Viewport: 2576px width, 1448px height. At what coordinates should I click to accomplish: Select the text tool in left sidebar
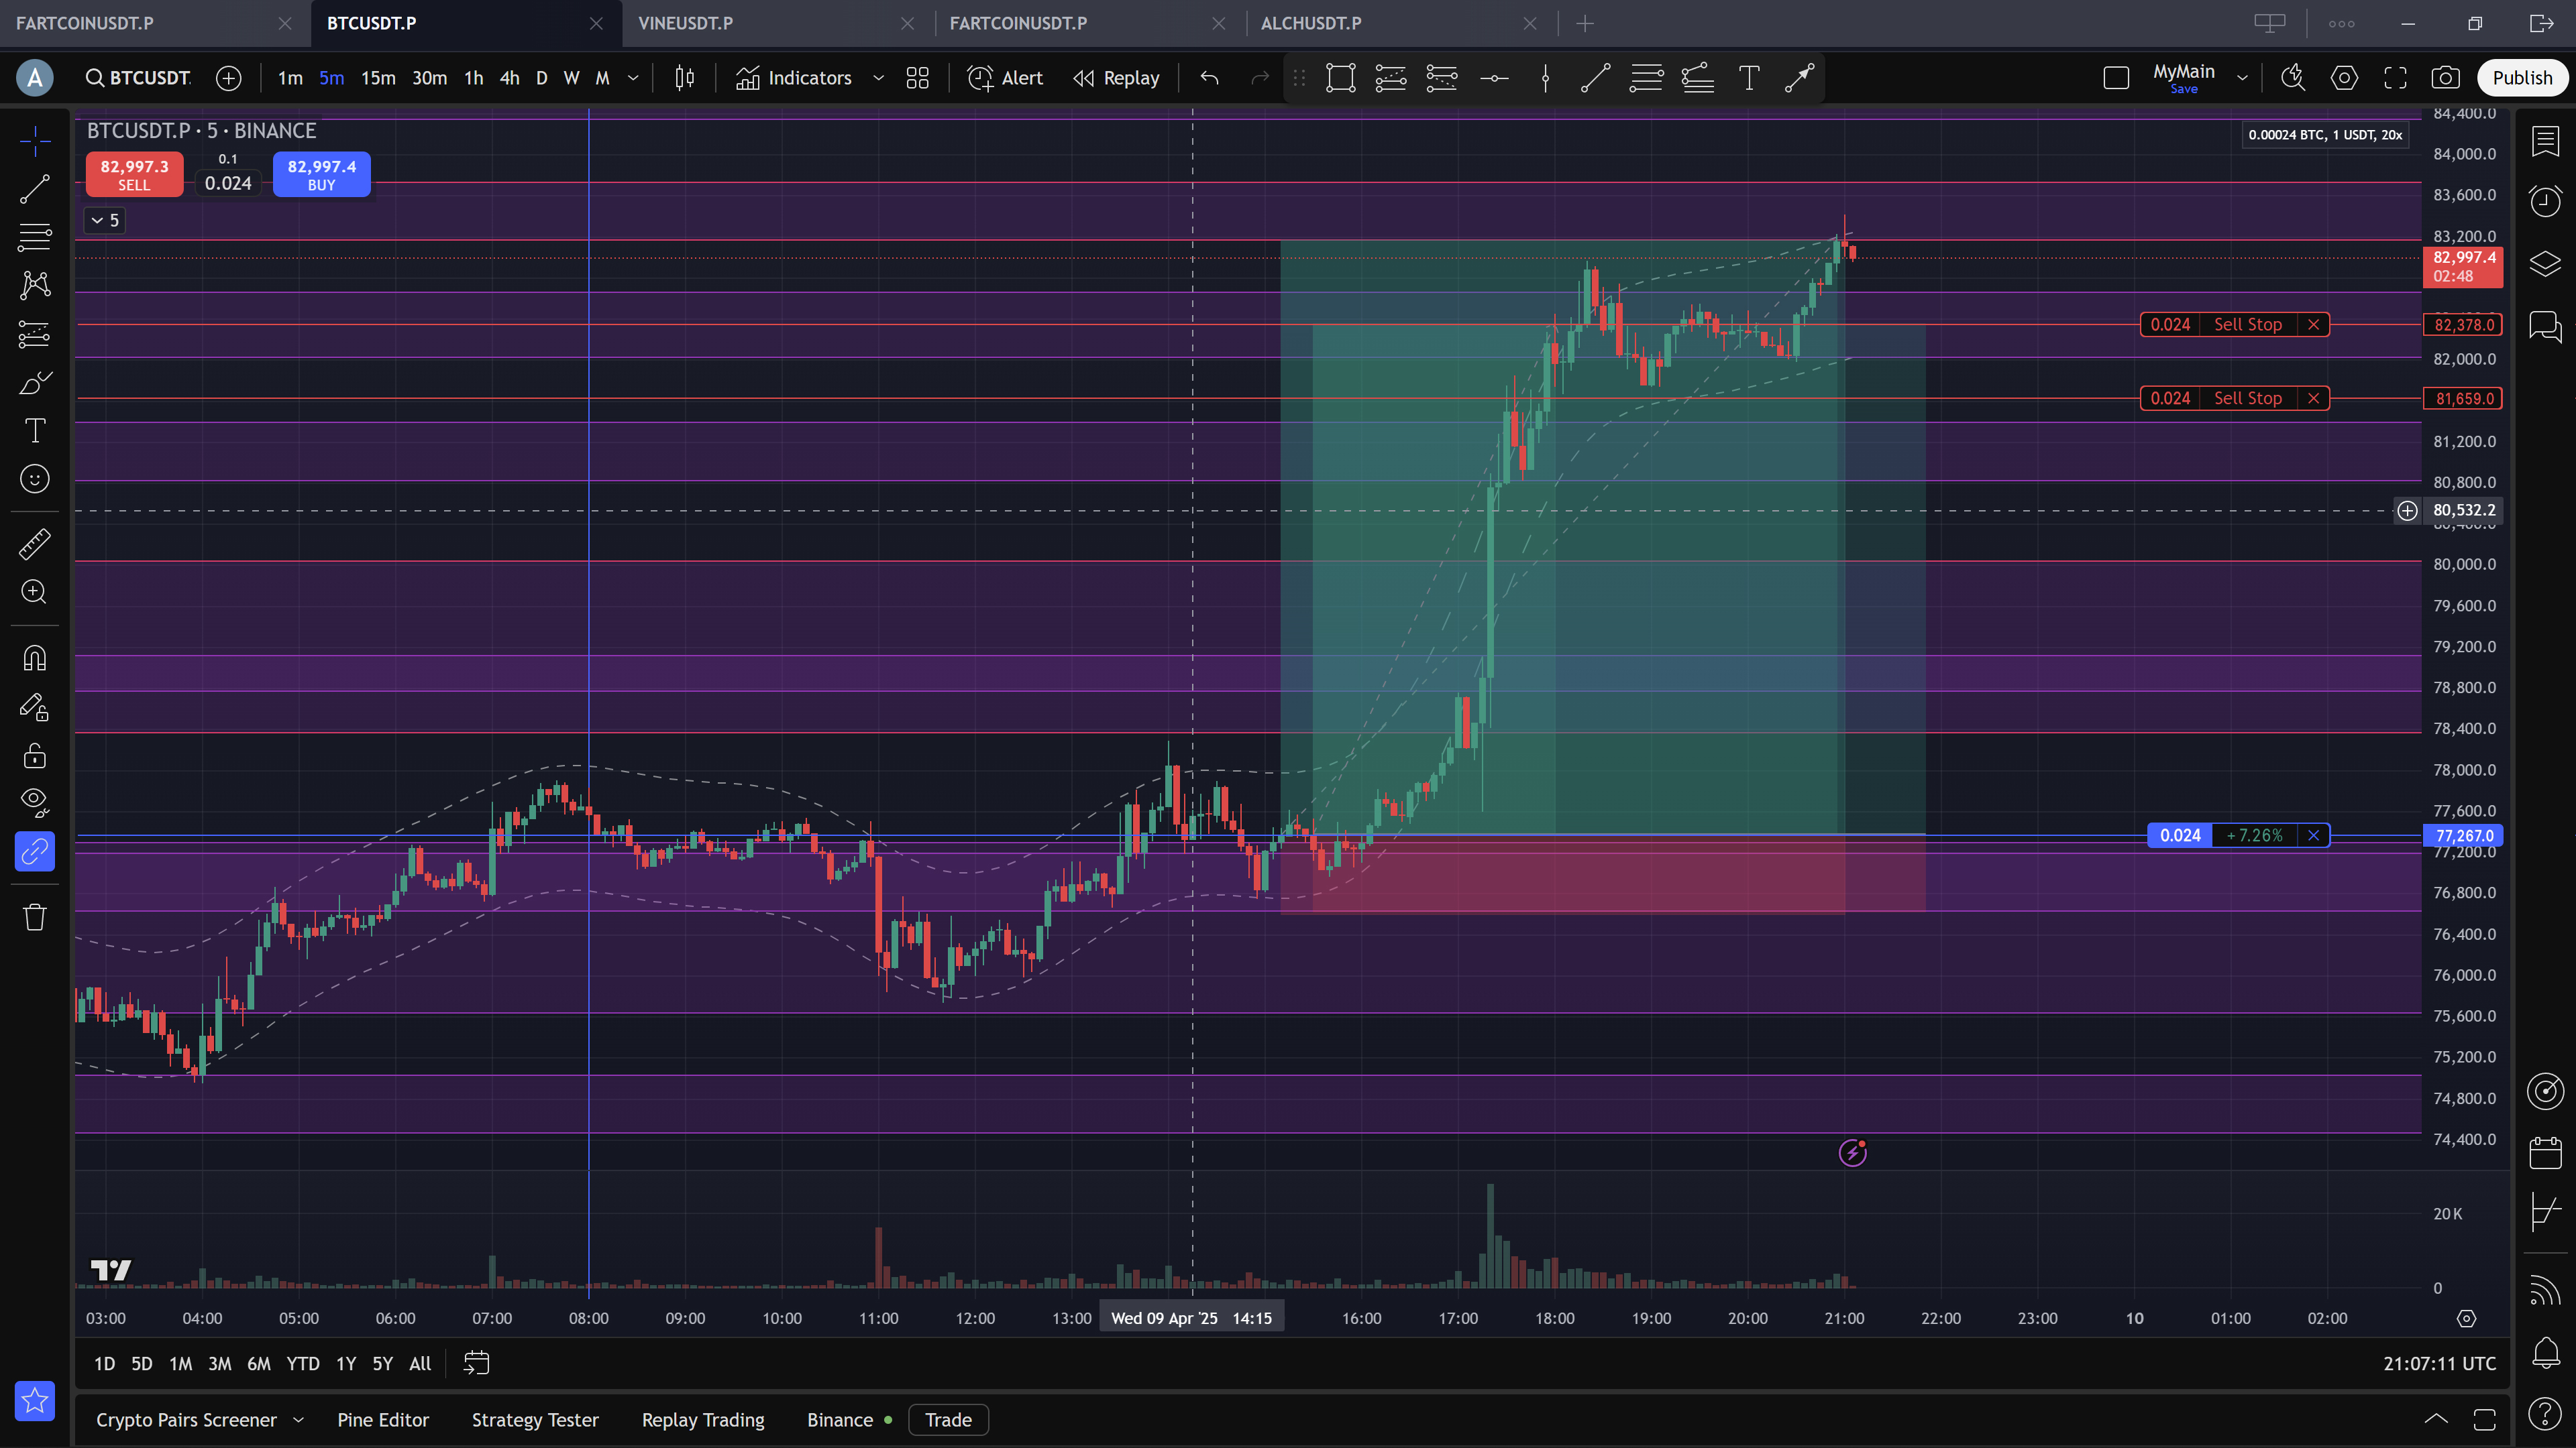point(34,430)
